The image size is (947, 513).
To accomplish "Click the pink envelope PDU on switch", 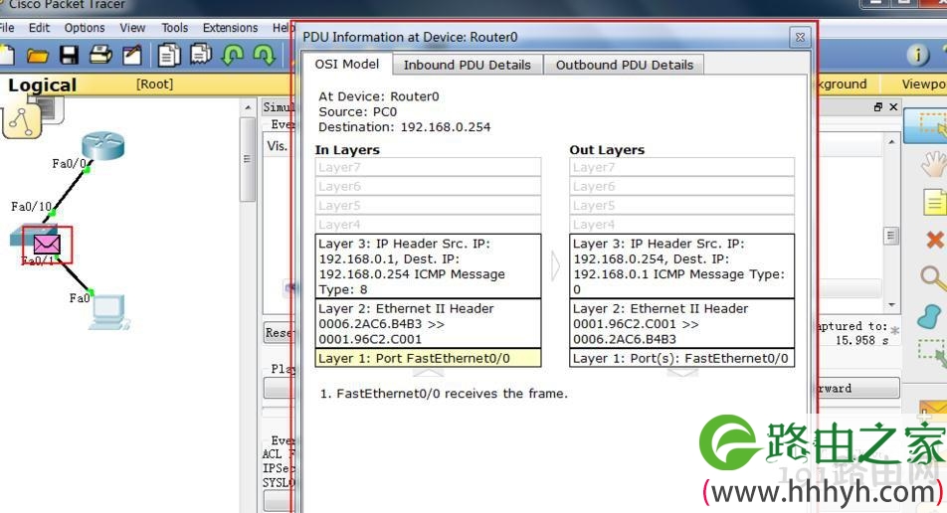I will click(47, 245).
